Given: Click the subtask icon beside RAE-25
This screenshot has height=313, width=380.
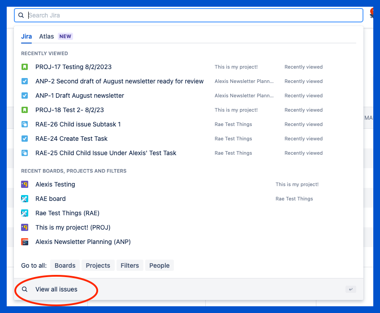Looking at the screenshot, I should (x=25, y=153).
